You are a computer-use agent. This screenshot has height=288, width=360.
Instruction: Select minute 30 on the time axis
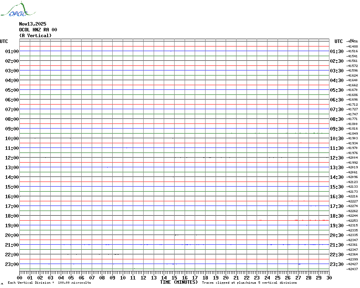[x=329, y=278]
